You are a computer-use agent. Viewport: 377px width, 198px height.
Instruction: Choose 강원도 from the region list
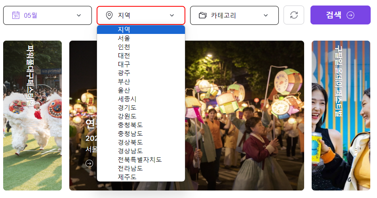141,116
